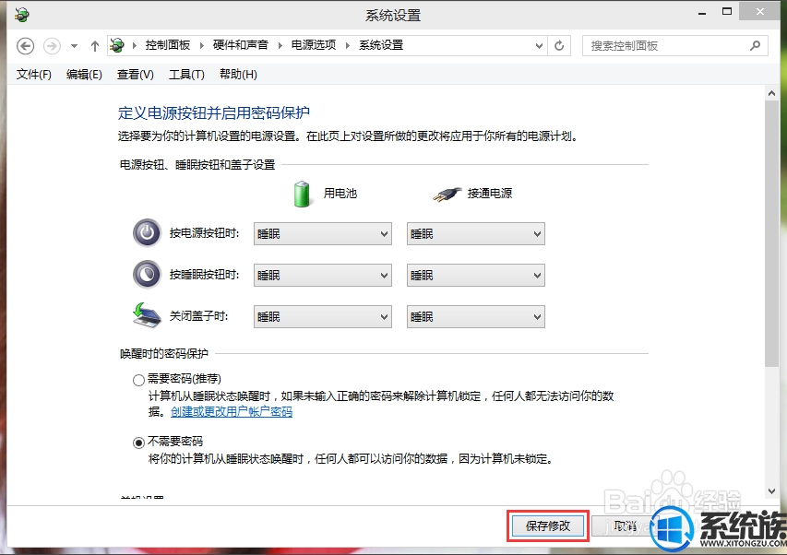Click the window system icon in title bar
787x555 pixels.
[x=21, y=15]
